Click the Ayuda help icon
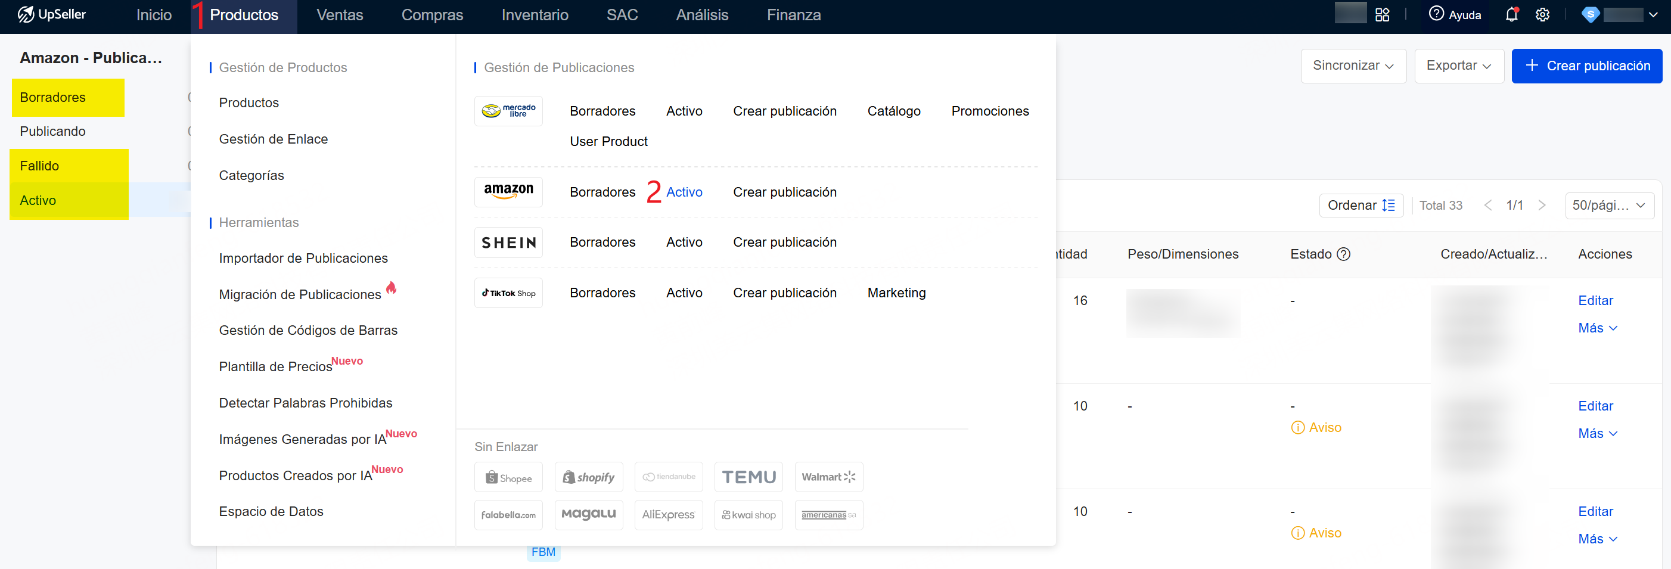1671x569 pixels. point(1436,14)
